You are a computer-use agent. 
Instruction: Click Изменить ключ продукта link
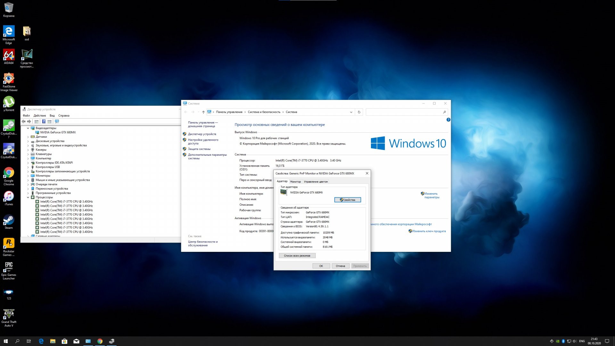(x=429, y=231)
